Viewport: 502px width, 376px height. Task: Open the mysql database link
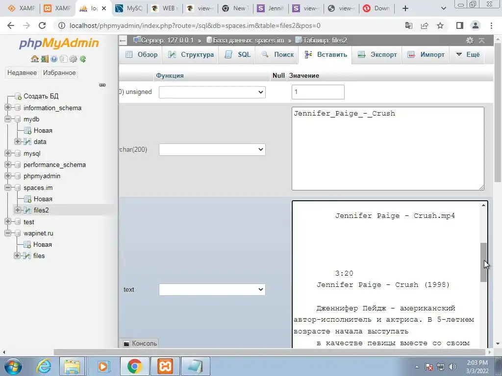32,153
